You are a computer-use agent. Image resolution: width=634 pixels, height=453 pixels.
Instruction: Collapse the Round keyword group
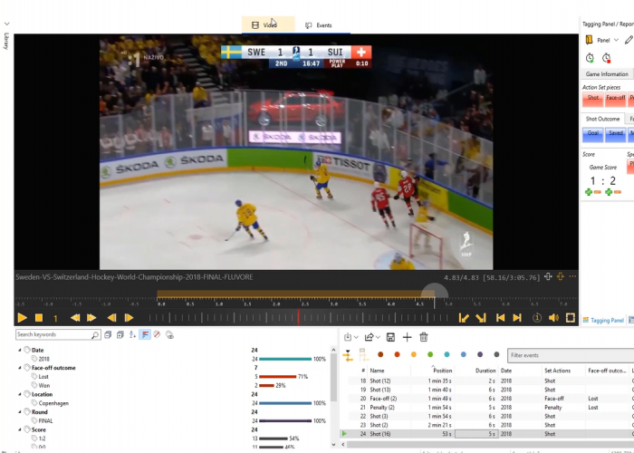tap(19, 412)
